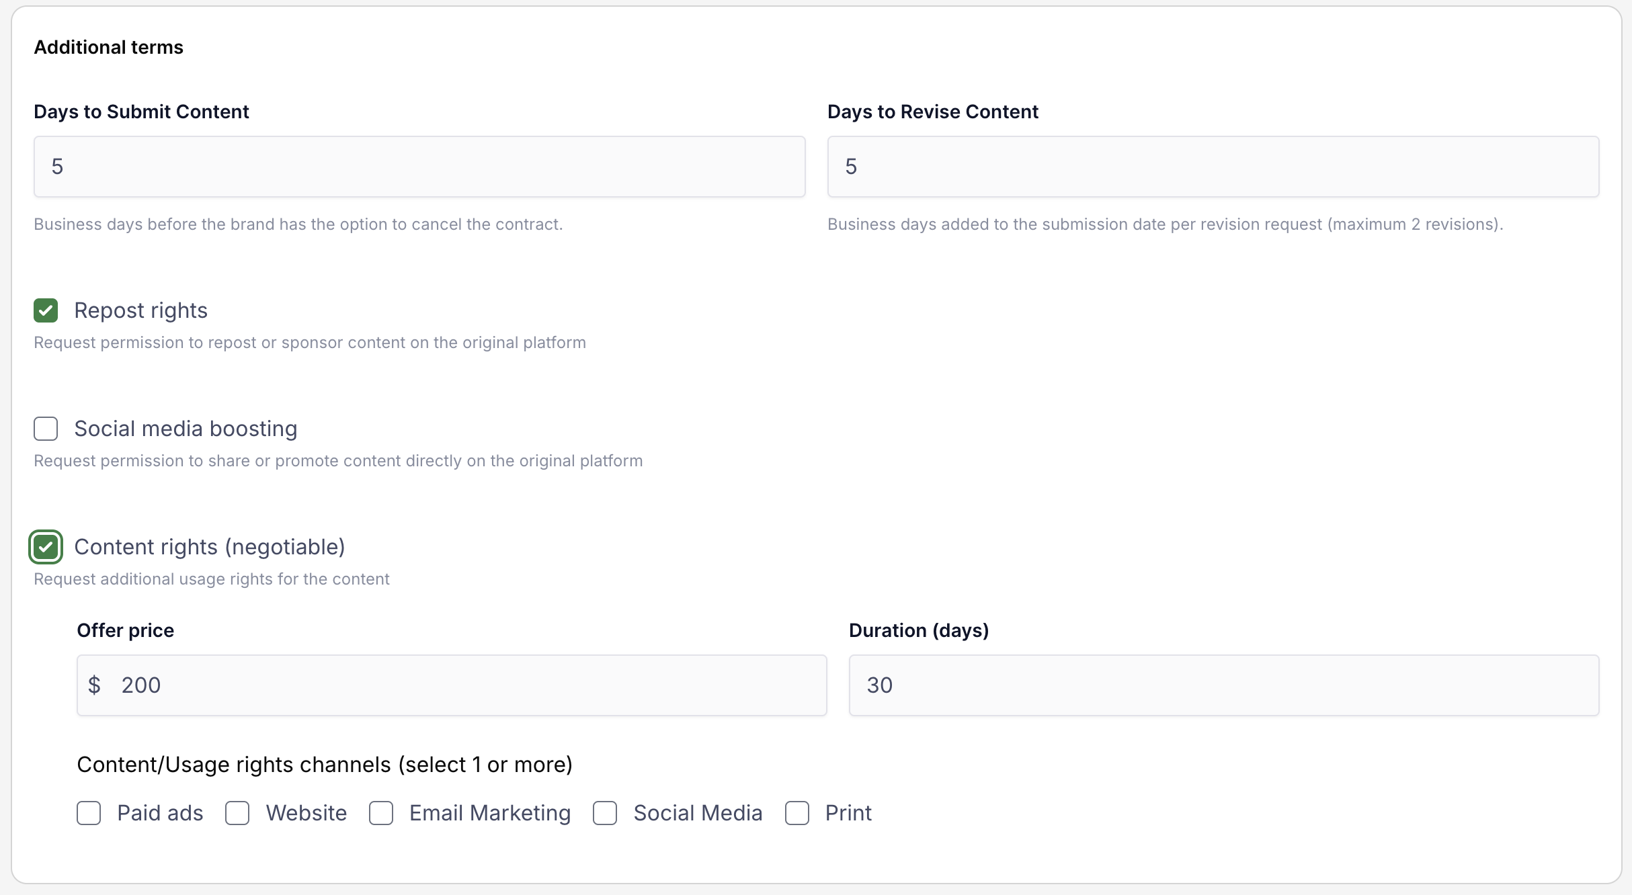Select the Social Media channel checkbox
Viewport: 1632px width, 895px height.
(x=605, y=813)
